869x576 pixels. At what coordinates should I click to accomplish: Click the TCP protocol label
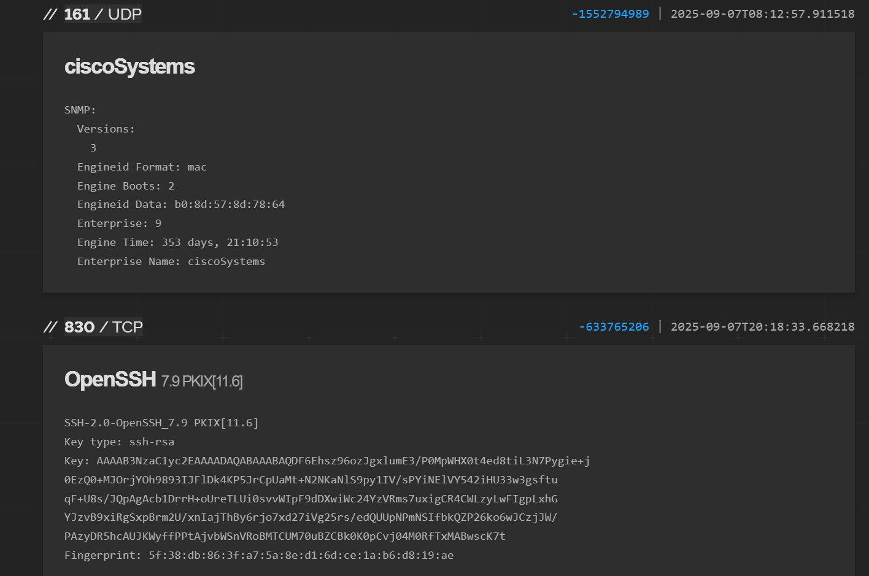coord(128,327)
